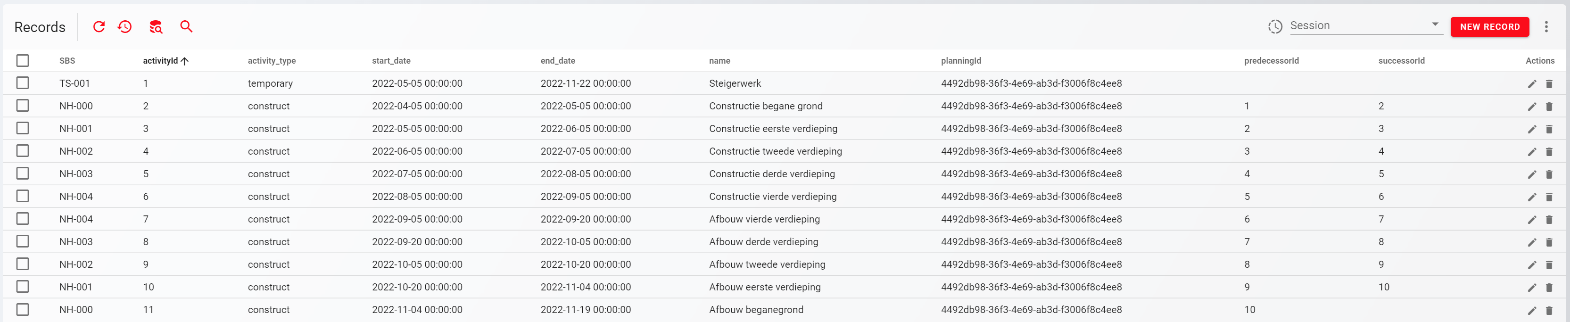Toggle activityId sort arrow
The height and width of the screenshot is (322, 1570).
click(185, 61)
